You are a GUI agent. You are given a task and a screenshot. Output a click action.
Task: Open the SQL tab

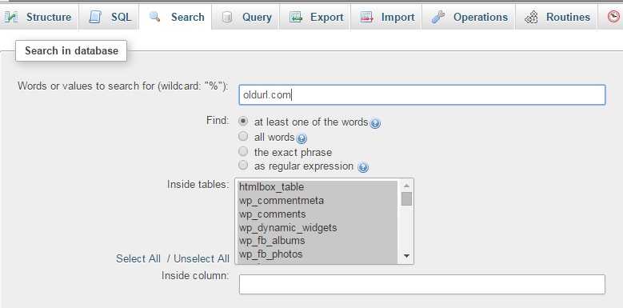(109, 17)
